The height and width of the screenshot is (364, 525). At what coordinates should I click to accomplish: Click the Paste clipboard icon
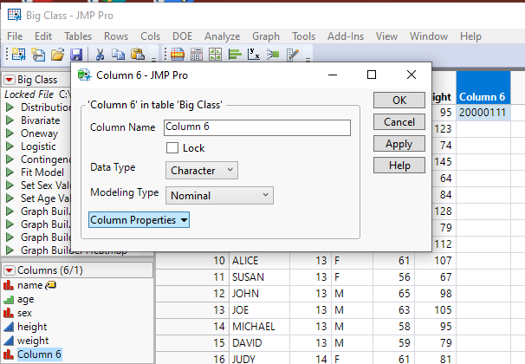[x=137, y=54]
